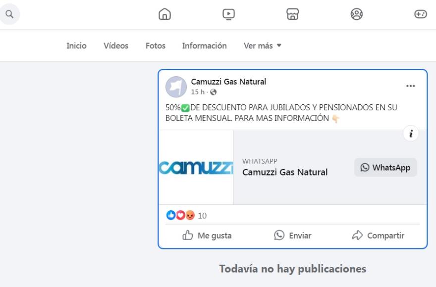Click the info icon on the link card
This screenshot has width=436, height=287.
click(x=411, y=134)
